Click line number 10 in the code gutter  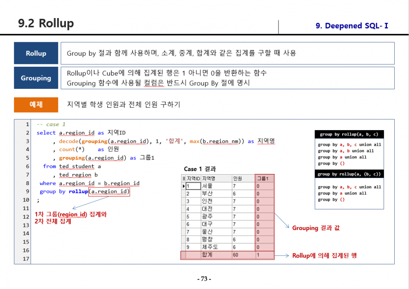tap(26, 200)
